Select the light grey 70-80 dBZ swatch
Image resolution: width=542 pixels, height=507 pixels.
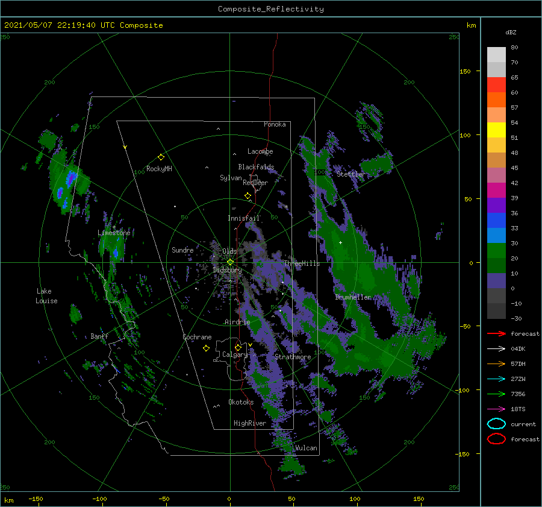pyautogui.click(x=496, y=55)
